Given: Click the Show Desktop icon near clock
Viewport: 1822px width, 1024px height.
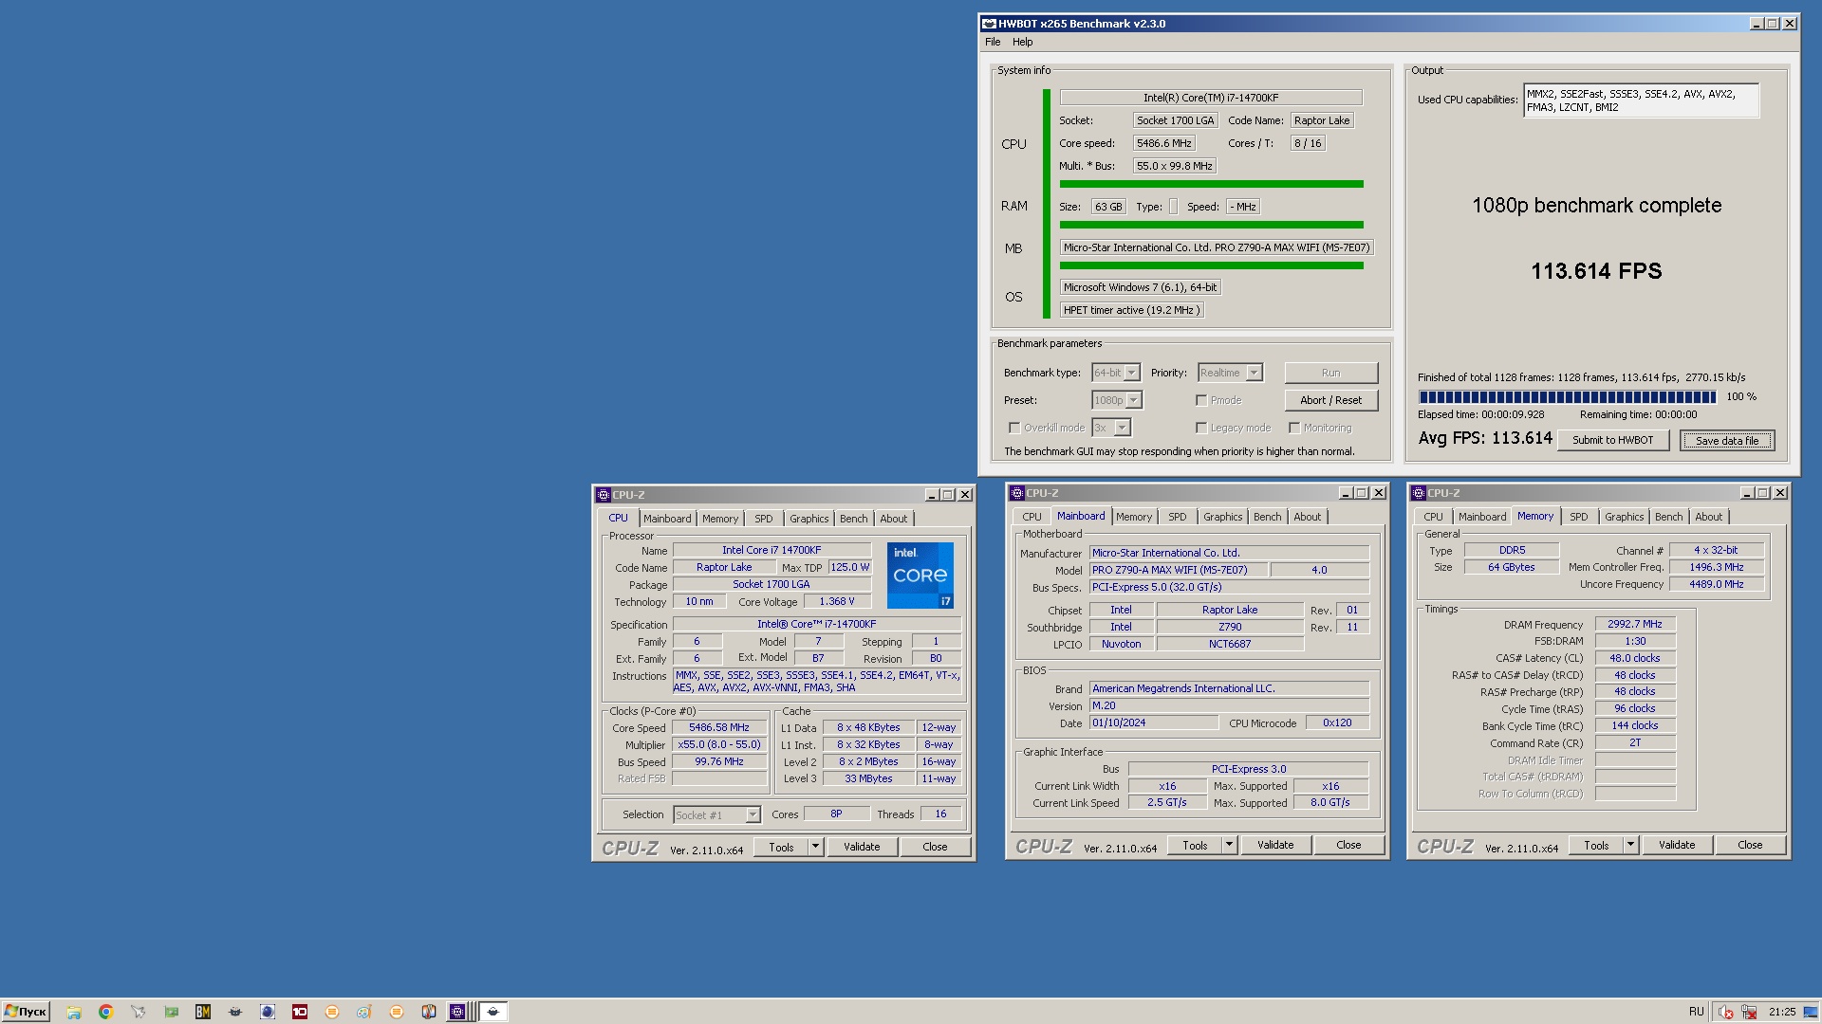Looking at the screenshot, I should click(x=1811, y=1012).
